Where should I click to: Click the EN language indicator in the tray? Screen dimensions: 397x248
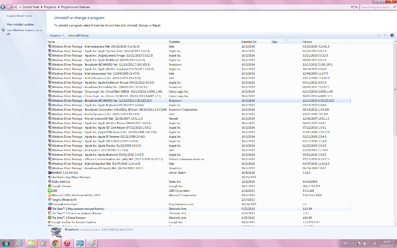tap(345, 243)
